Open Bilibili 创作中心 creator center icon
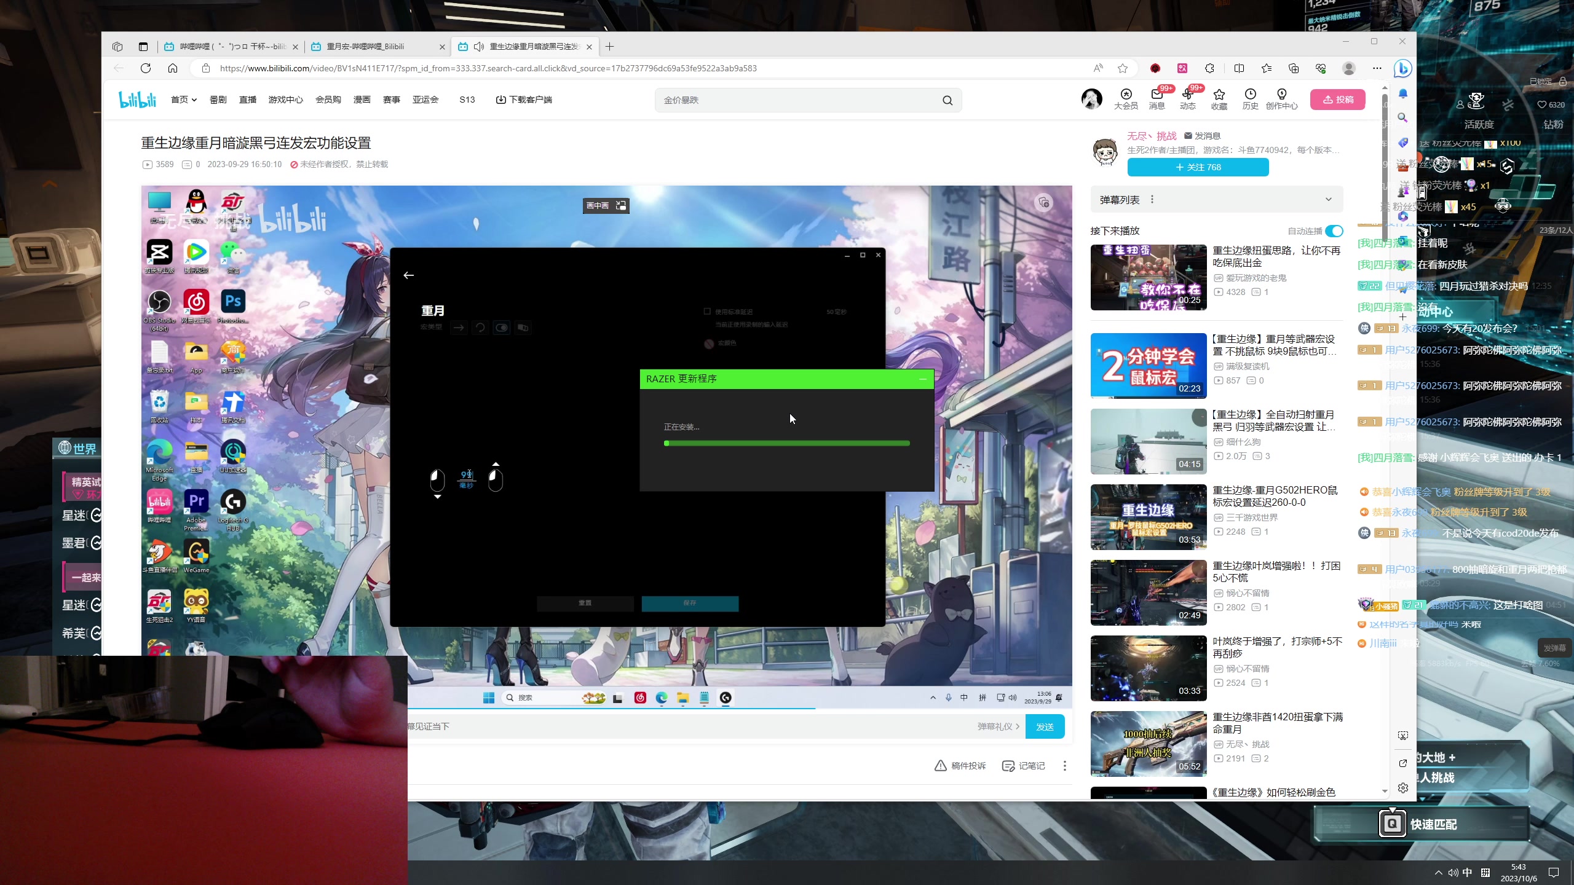The image size is (1574, 885). pos(1281,98)
